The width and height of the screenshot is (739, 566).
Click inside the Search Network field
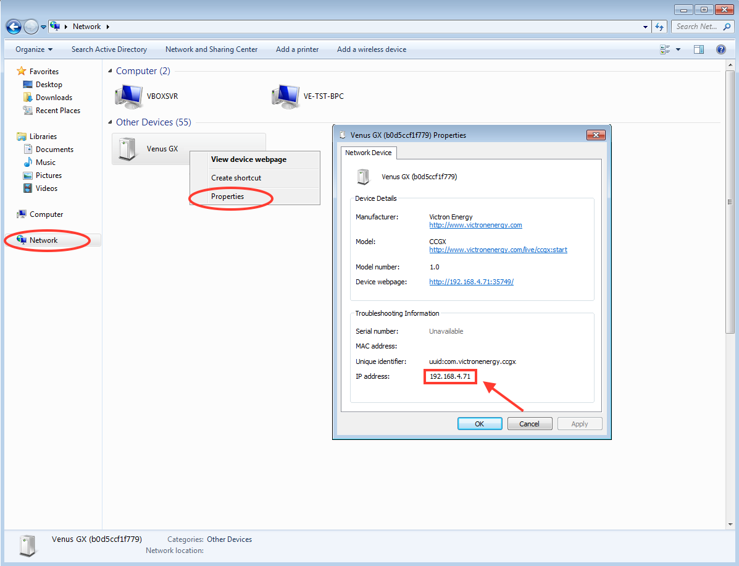(x=696, y=27)
